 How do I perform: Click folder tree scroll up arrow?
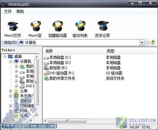pos(36,57)
